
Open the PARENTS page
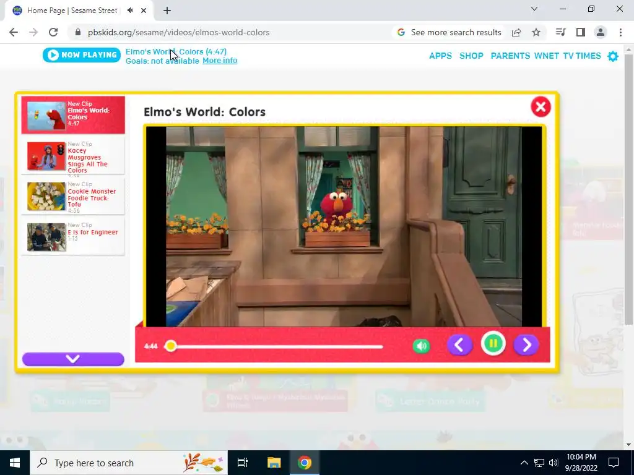click(510, 56)
